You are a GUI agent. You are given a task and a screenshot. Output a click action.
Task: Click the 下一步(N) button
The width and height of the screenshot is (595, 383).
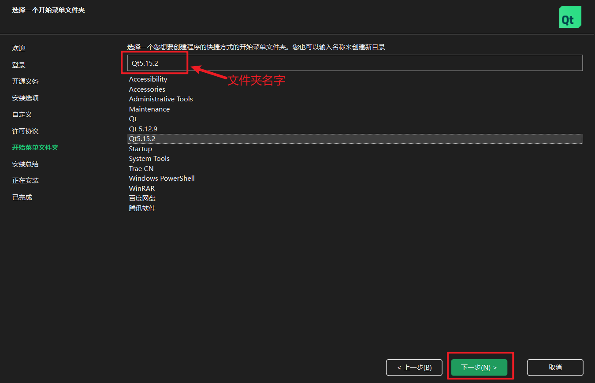[x=479, y=368]
